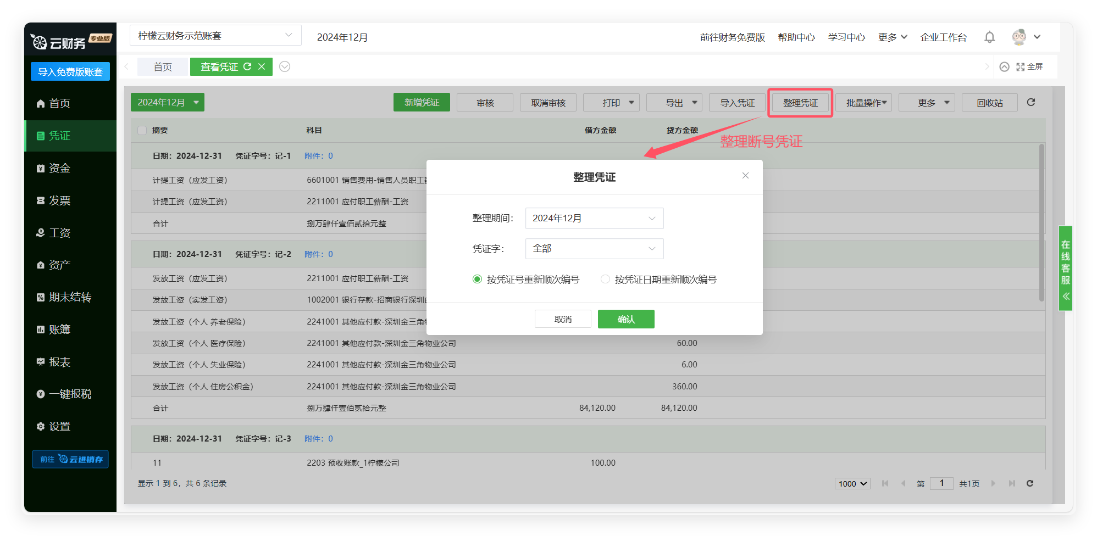
Task: Open 期末结转 in the sidebar
Action: (x=70, y=297)
